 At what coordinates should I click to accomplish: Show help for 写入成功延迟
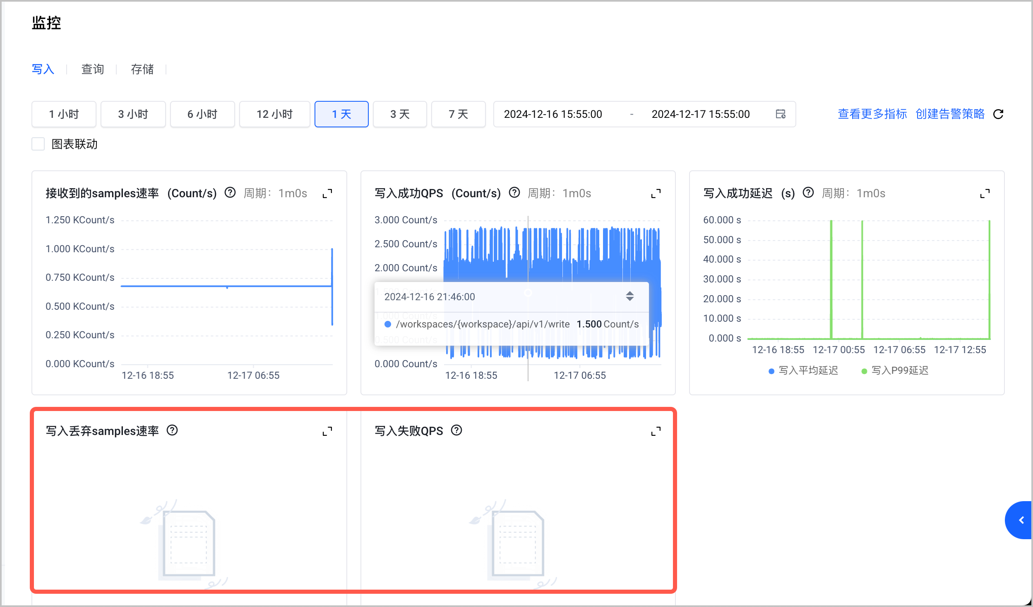click(x=808, y=193)
